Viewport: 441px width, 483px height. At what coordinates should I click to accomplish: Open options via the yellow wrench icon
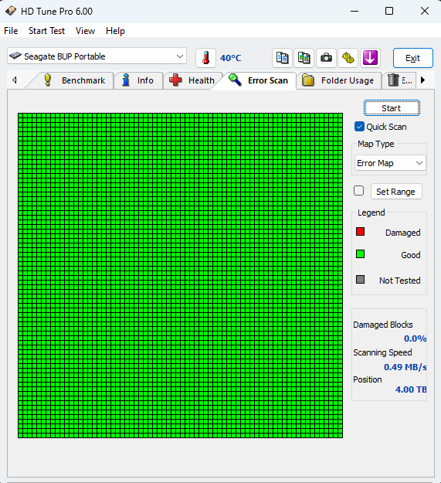pos(348,58)
